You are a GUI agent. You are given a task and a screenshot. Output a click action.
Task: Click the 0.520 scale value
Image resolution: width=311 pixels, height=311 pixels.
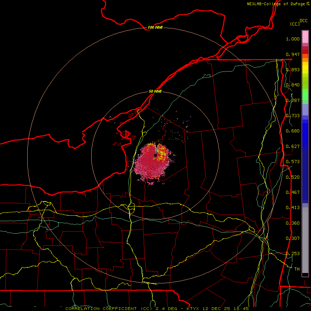click(293, 177)
